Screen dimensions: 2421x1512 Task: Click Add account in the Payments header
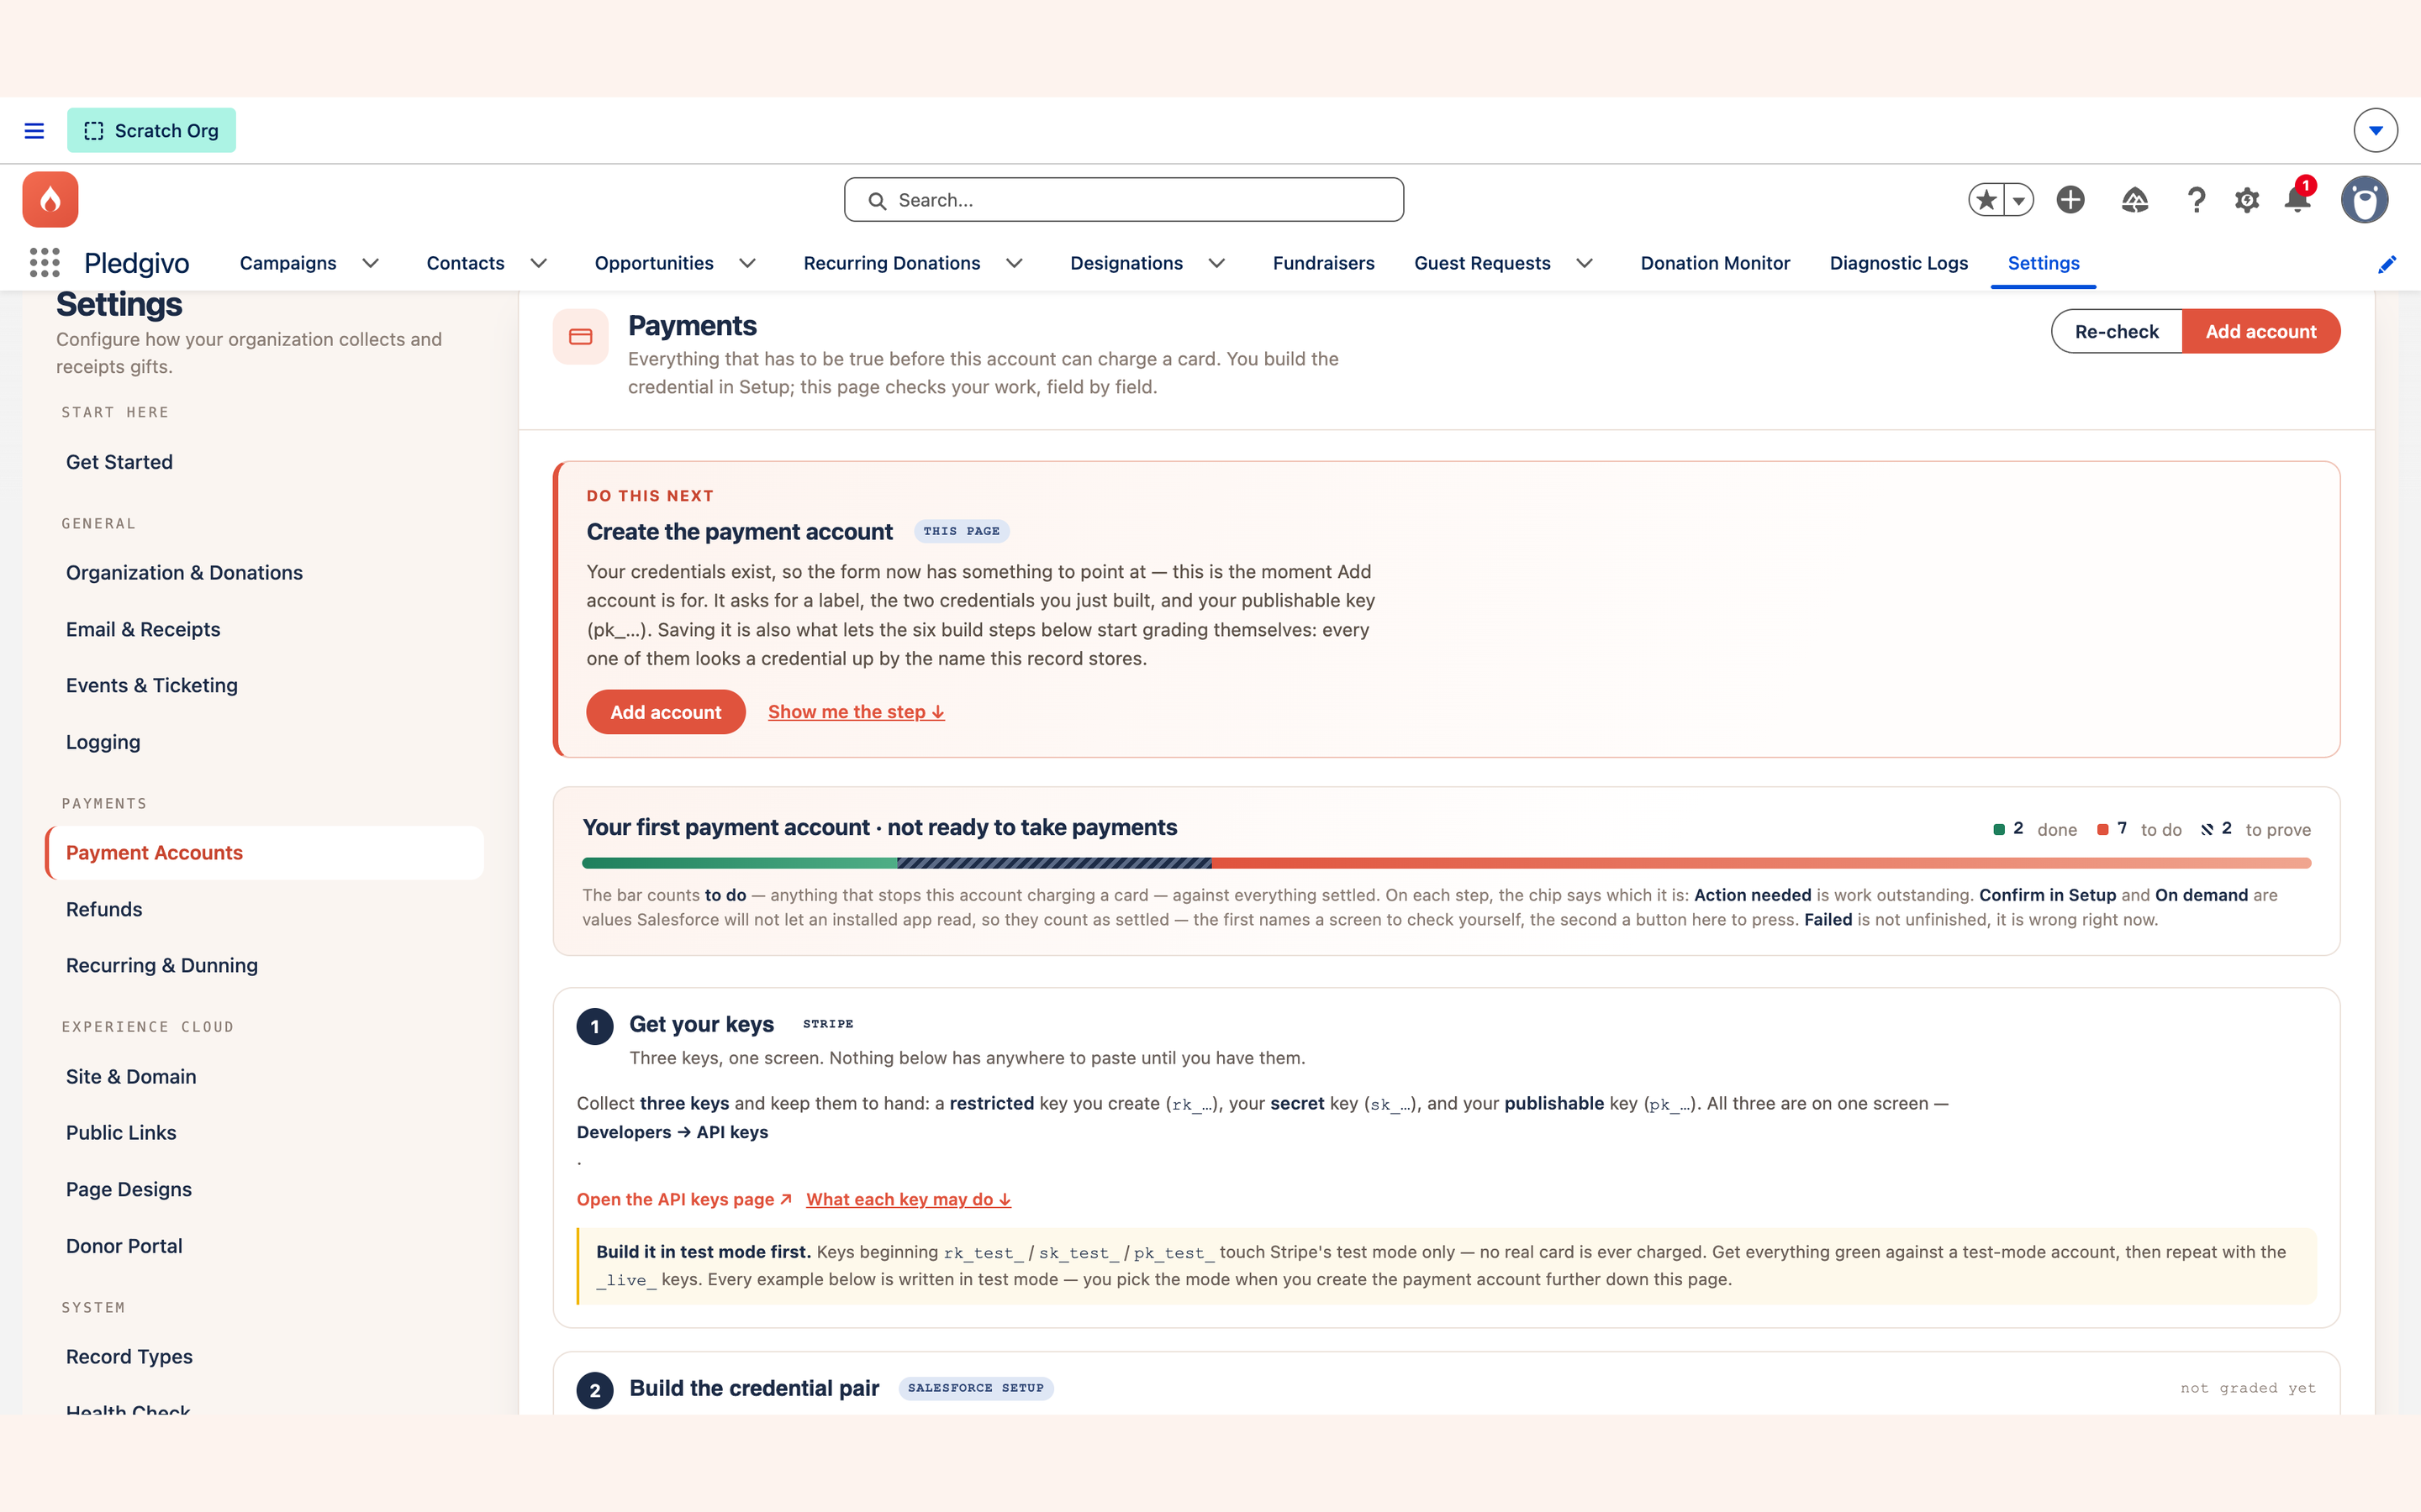tap(2261, 331)
